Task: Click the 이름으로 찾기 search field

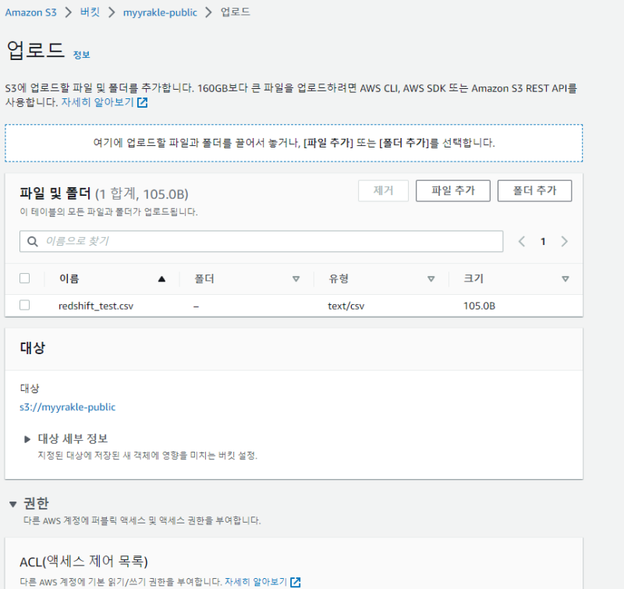Action: coord(265,242)
